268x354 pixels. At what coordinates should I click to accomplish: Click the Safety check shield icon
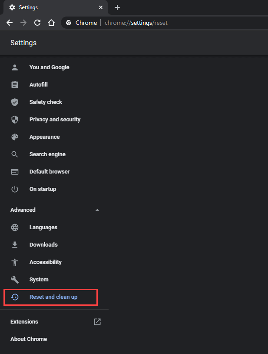15,102
